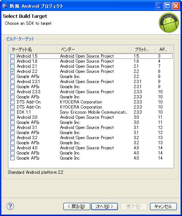
Task: Check Google APIs checkbox for platform 3.0
Action: tap(12, 122)
